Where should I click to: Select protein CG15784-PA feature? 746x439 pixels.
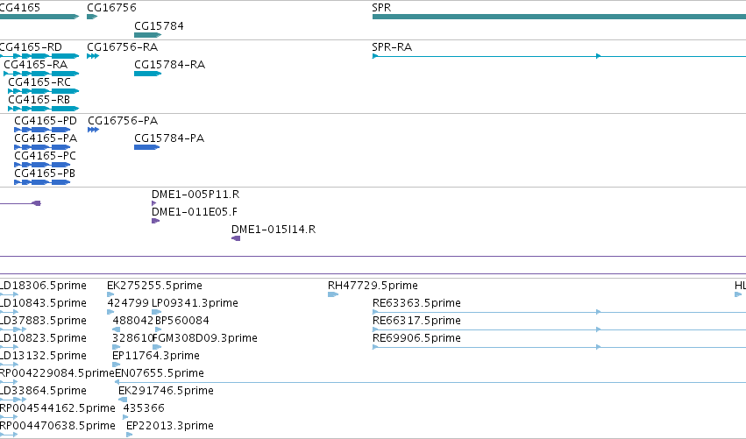click(146, 147)
